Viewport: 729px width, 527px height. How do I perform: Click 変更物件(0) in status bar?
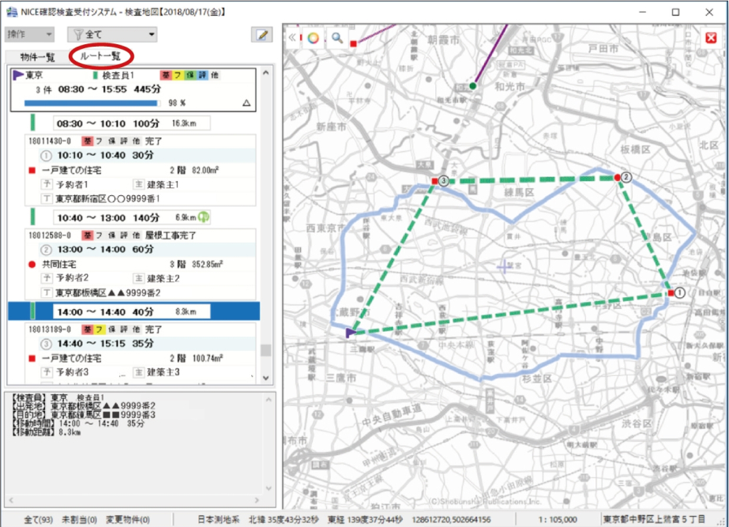[127, 520]
